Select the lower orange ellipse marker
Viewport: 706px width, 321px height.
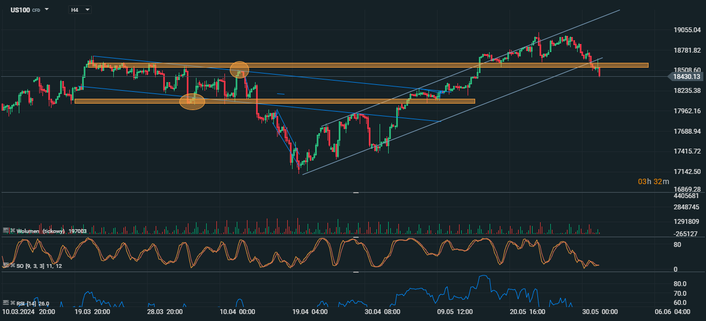click(192, 101)
